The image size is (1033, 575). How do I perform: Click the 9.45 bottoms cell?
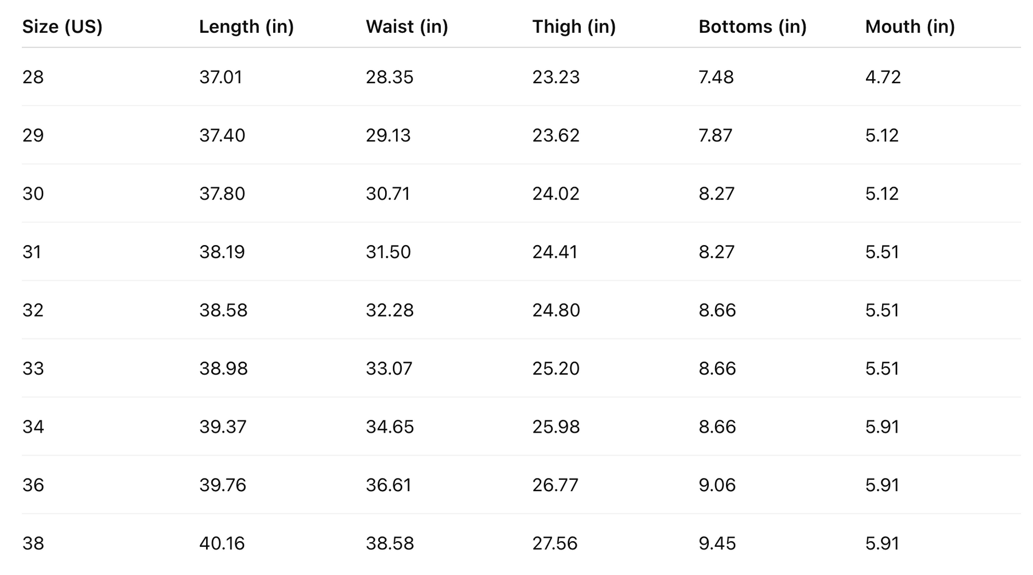click(717, 543)
